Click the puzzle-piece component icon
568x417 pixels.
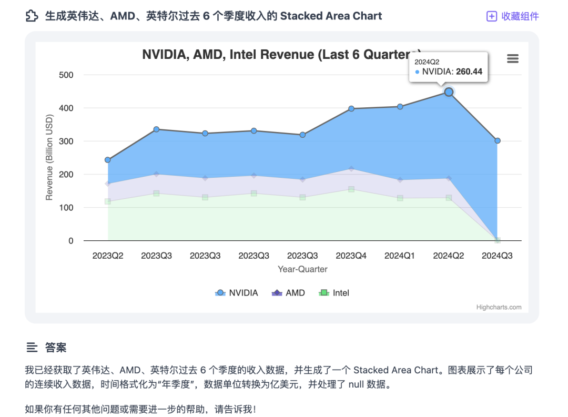pyautogui.click(x=32, y=16)
